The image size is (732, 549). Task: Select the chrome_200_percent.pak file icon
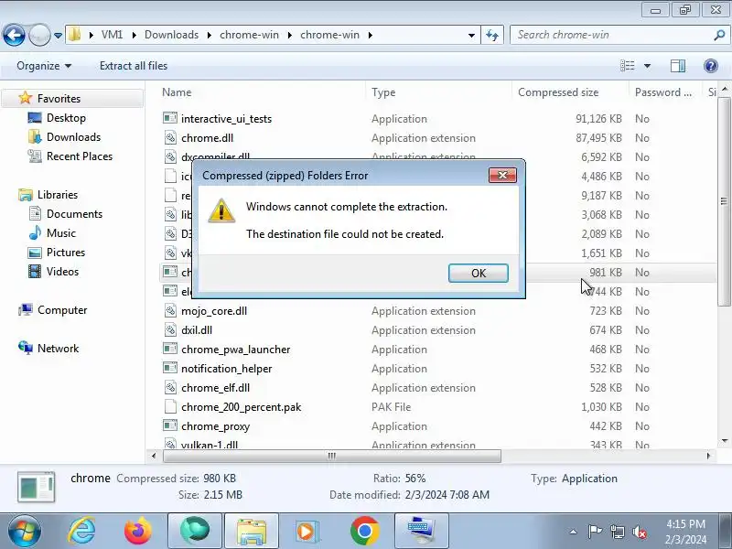tap(170, 406)
